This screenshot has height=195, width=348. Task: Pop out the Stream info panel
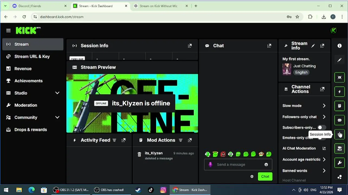322,46
